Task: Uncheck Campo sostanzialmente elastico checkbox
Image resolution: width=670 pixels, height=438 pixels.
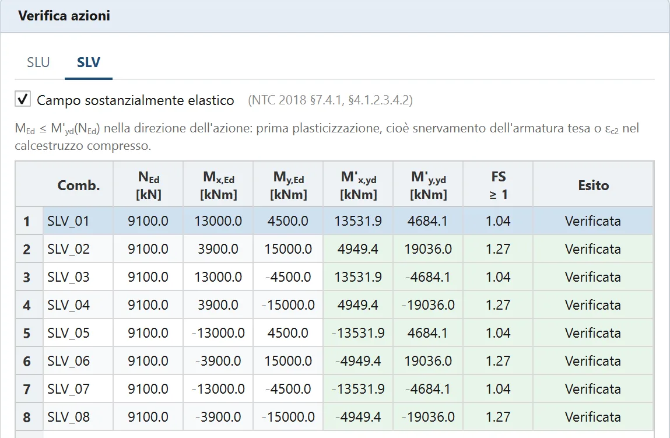Action: (23, 99)
